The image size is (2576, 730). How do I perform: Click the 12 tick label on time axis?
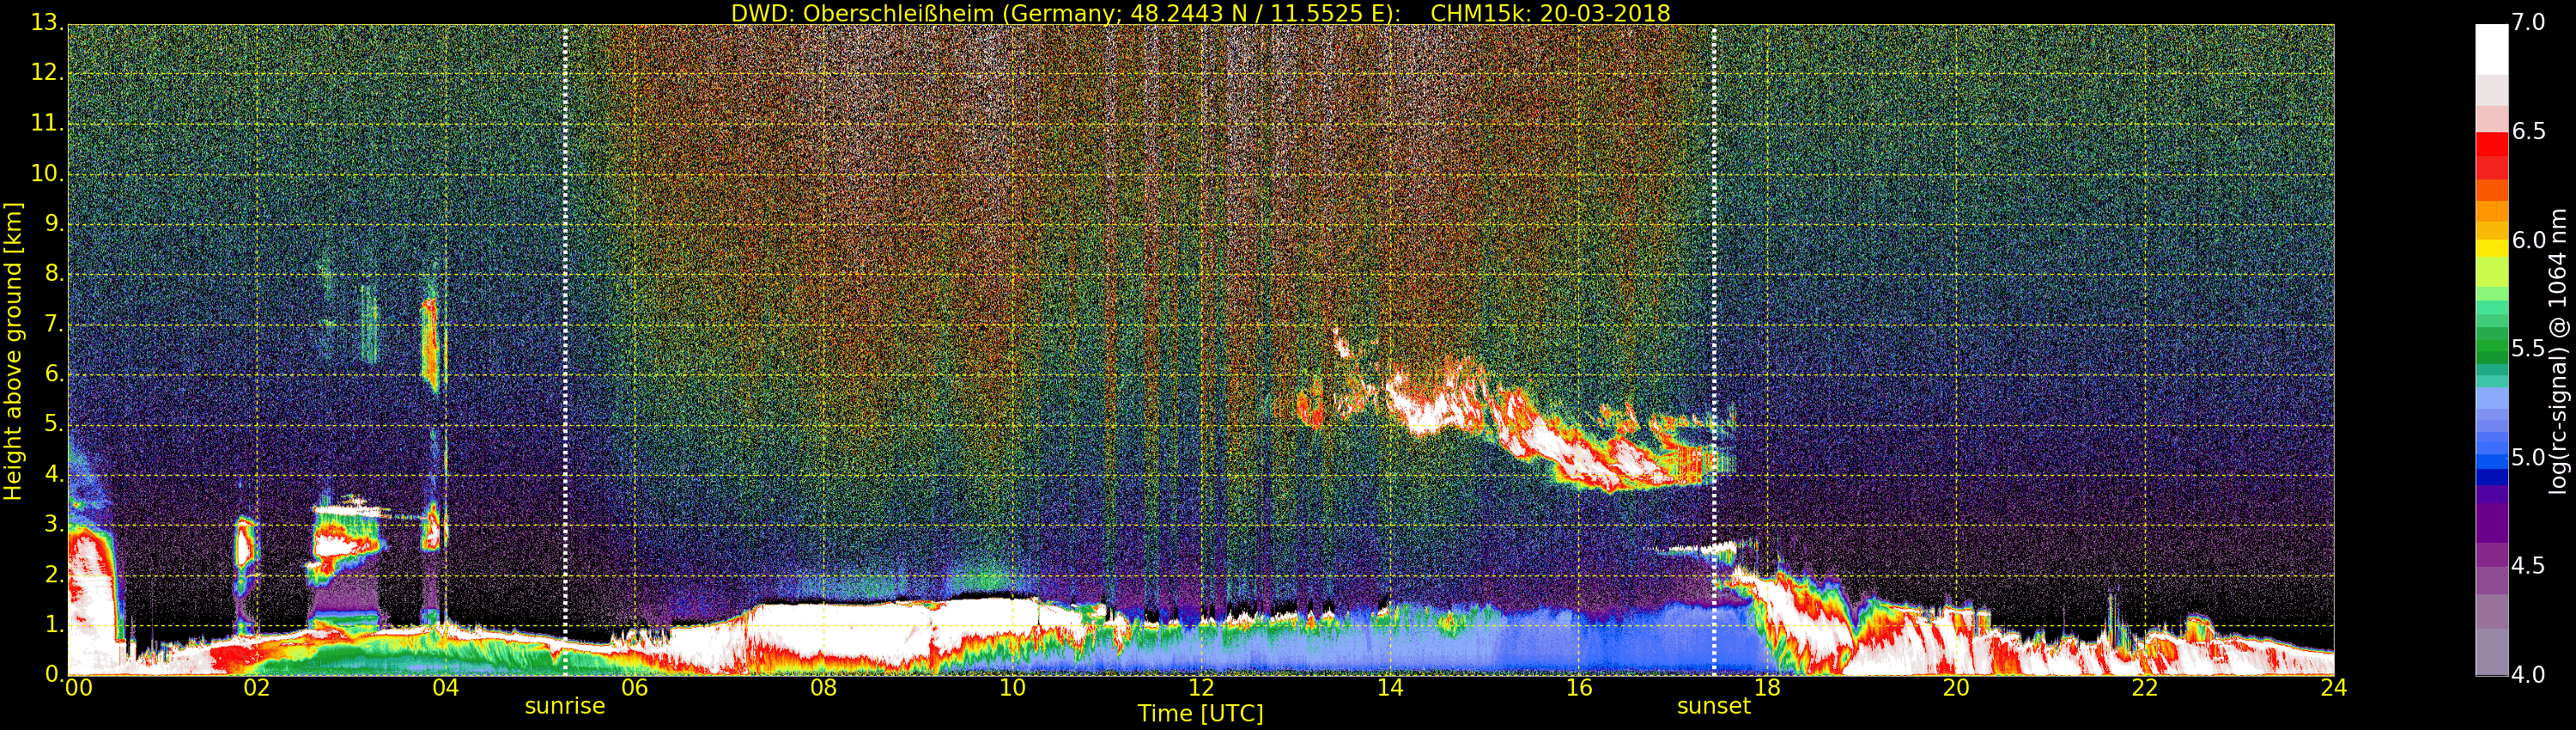pyautogui.click(x=1201, y=687)
